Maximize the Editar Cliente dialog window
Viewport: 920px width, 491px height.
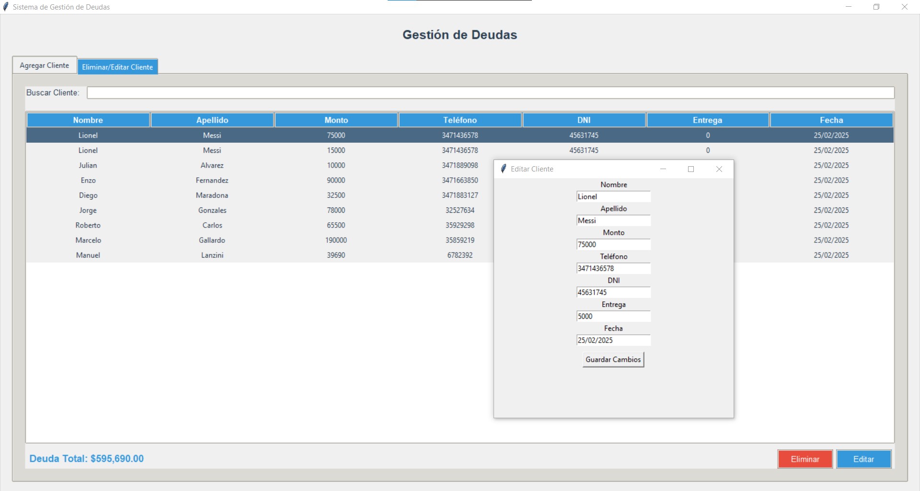click(691, 169)
